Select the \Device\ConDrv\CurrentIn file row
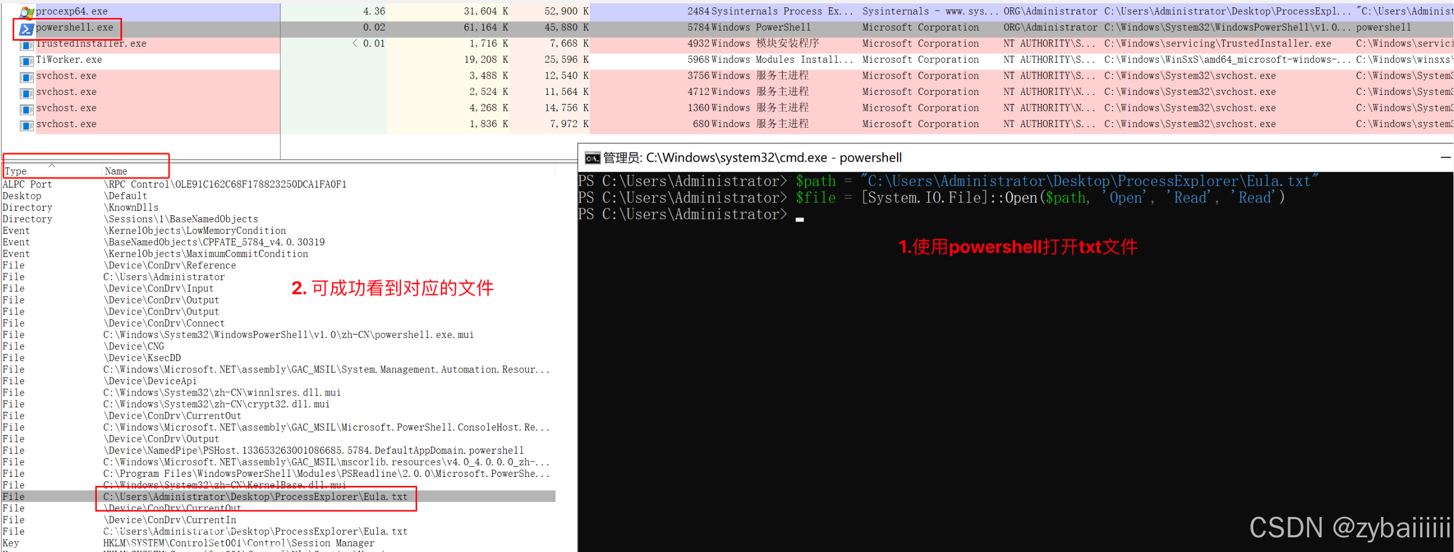 279,520
